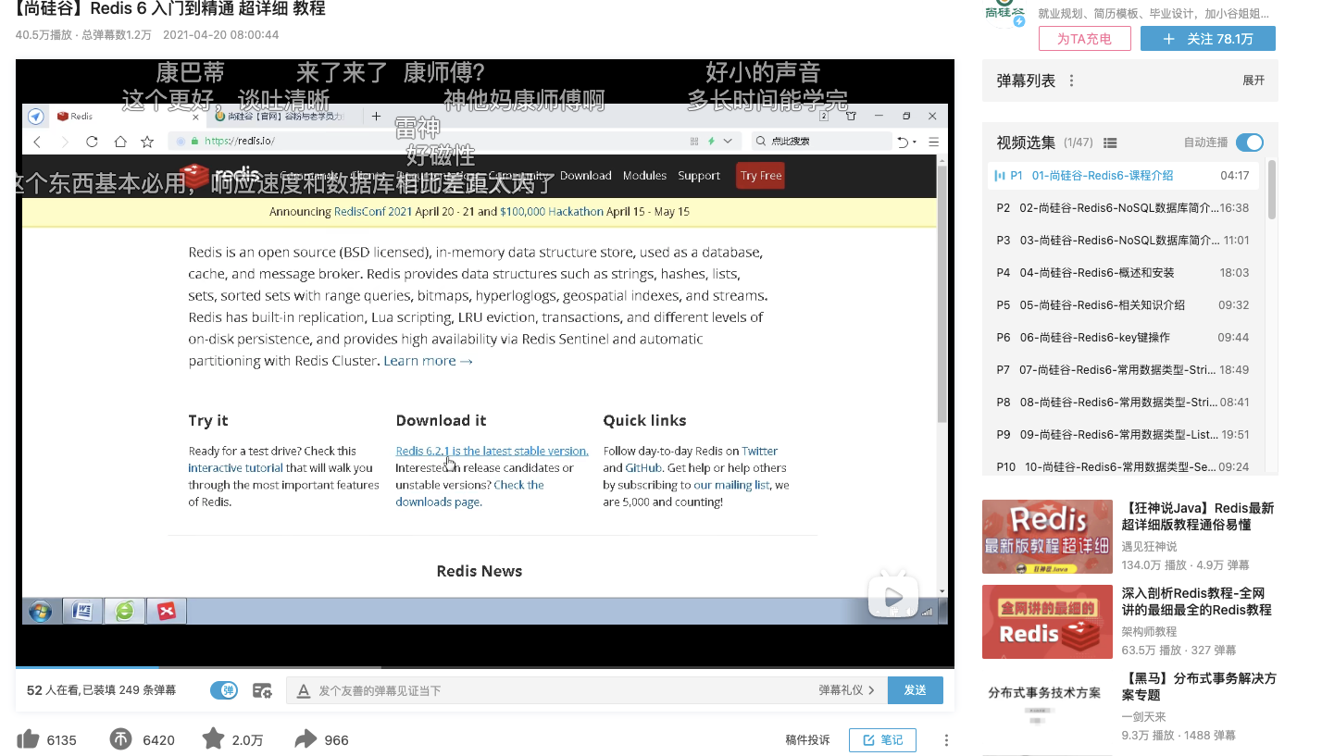1322x756 pixels.
Task: Open uploader 架构师教程 under 深入剖析Redis
Action: [1149, 632]
